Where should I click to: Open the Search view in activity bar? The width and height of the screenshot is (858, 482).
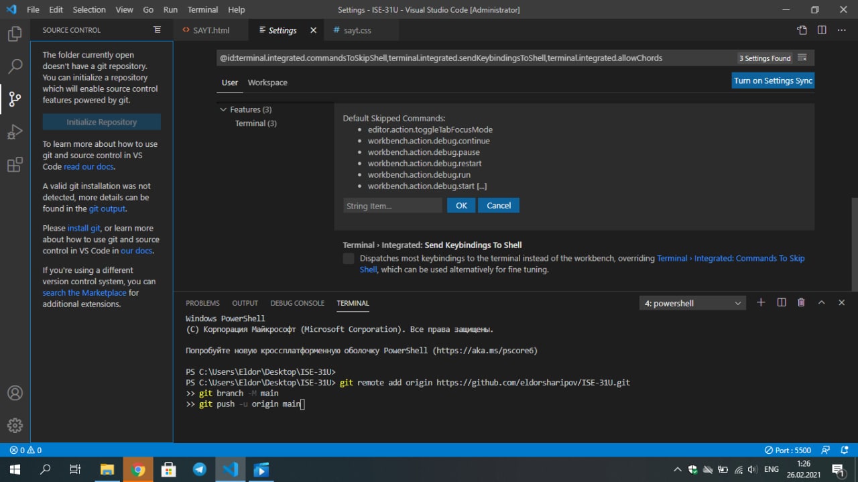coord(15,66)
